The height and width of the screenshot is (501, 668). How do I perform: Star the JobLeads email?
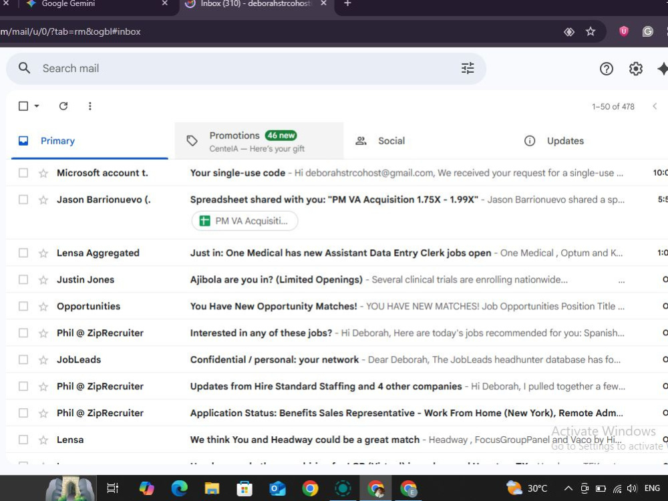coord(43,360)
